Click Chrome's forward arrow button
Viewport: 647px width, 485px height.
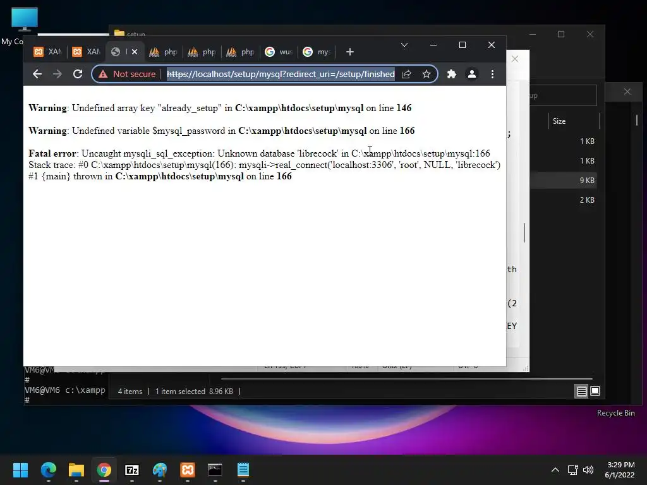point(57,75)
